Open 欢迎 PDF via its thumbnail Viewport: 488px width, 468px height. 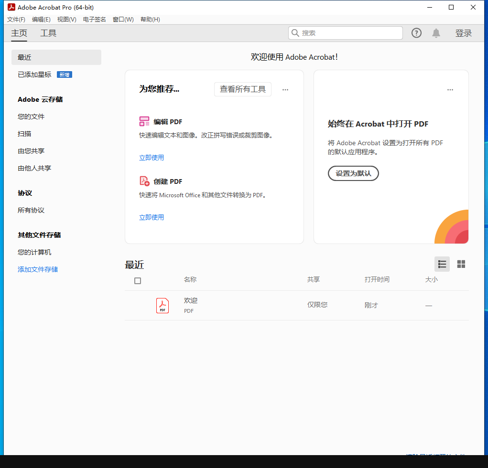[163, 305]
